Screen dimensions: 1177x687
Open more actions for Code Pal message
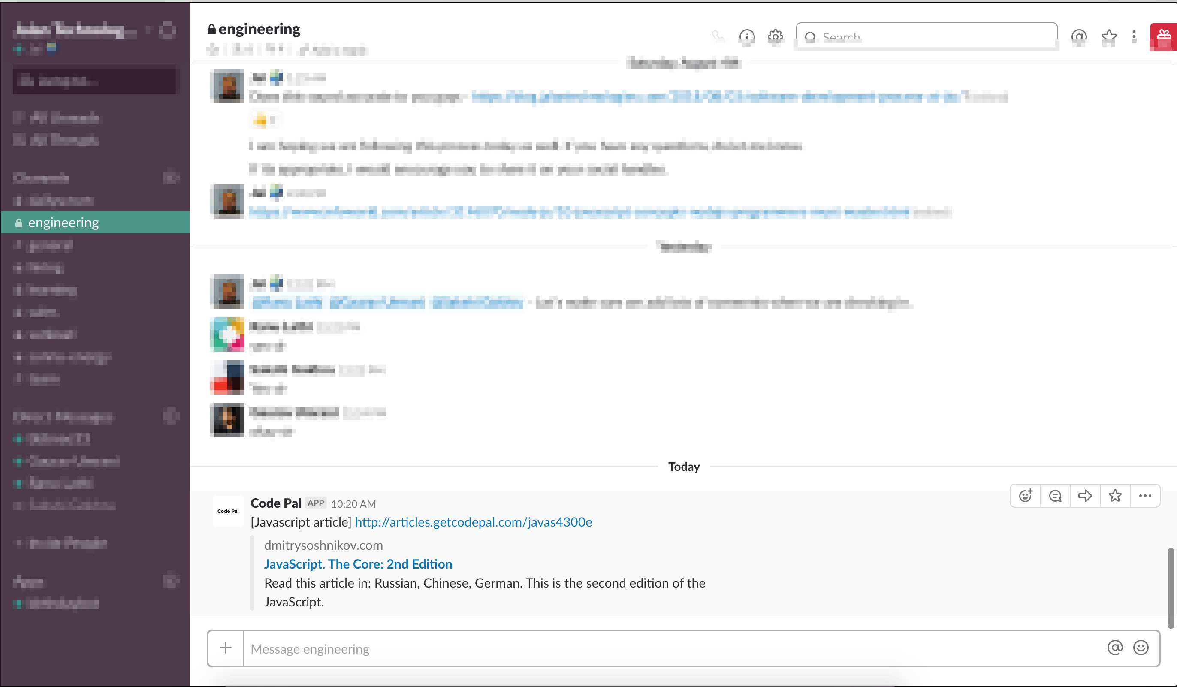click(x=1145, y=495)
